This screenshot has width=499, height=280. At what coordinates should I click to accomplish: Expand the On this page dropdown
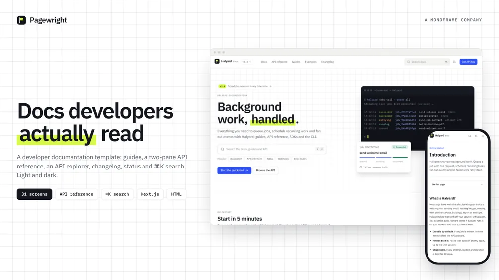pos(457,184)
